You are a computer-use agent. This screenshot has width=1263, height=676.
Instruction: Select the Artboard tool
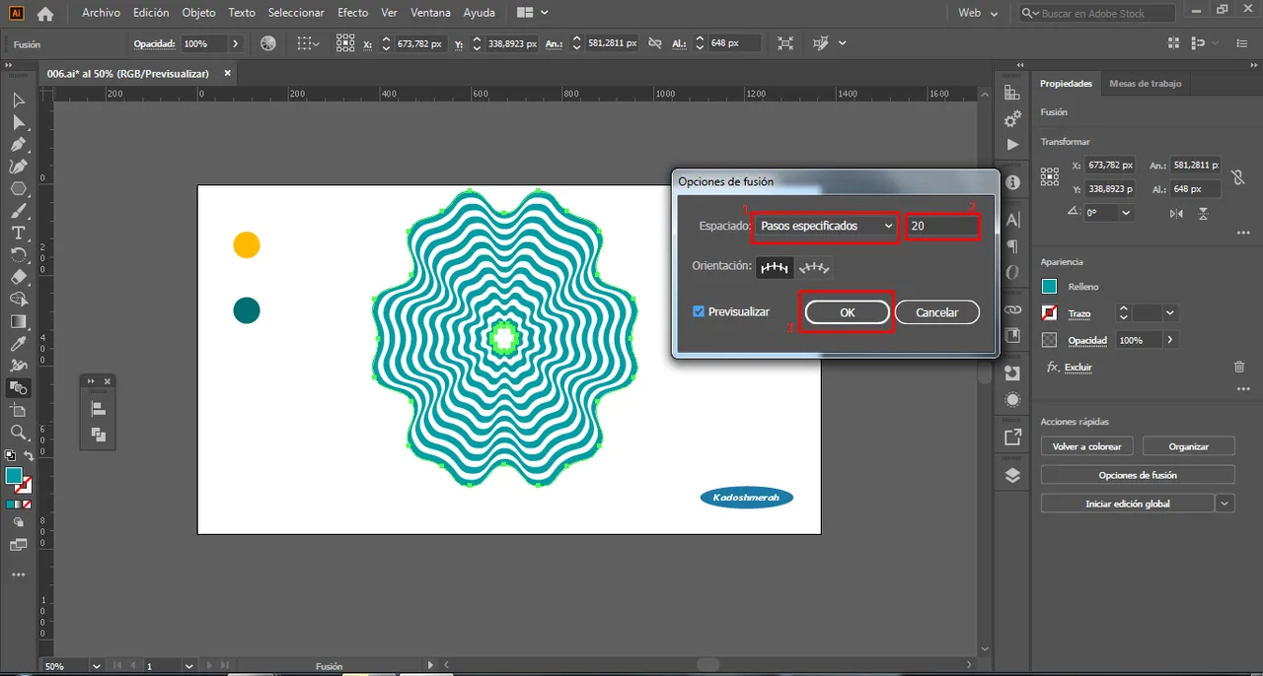(18, 410)
